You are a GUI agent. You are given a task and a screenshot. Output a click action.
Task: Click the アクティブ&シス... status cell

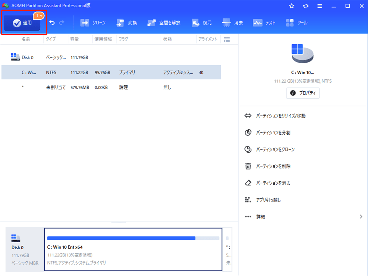[x=178, y=72]
